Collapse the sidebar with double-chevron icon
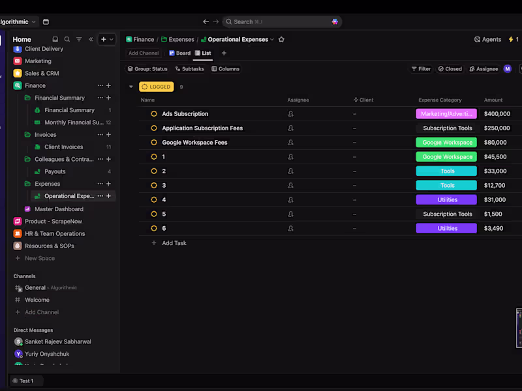The image size is (522, 391). [91, 39]
